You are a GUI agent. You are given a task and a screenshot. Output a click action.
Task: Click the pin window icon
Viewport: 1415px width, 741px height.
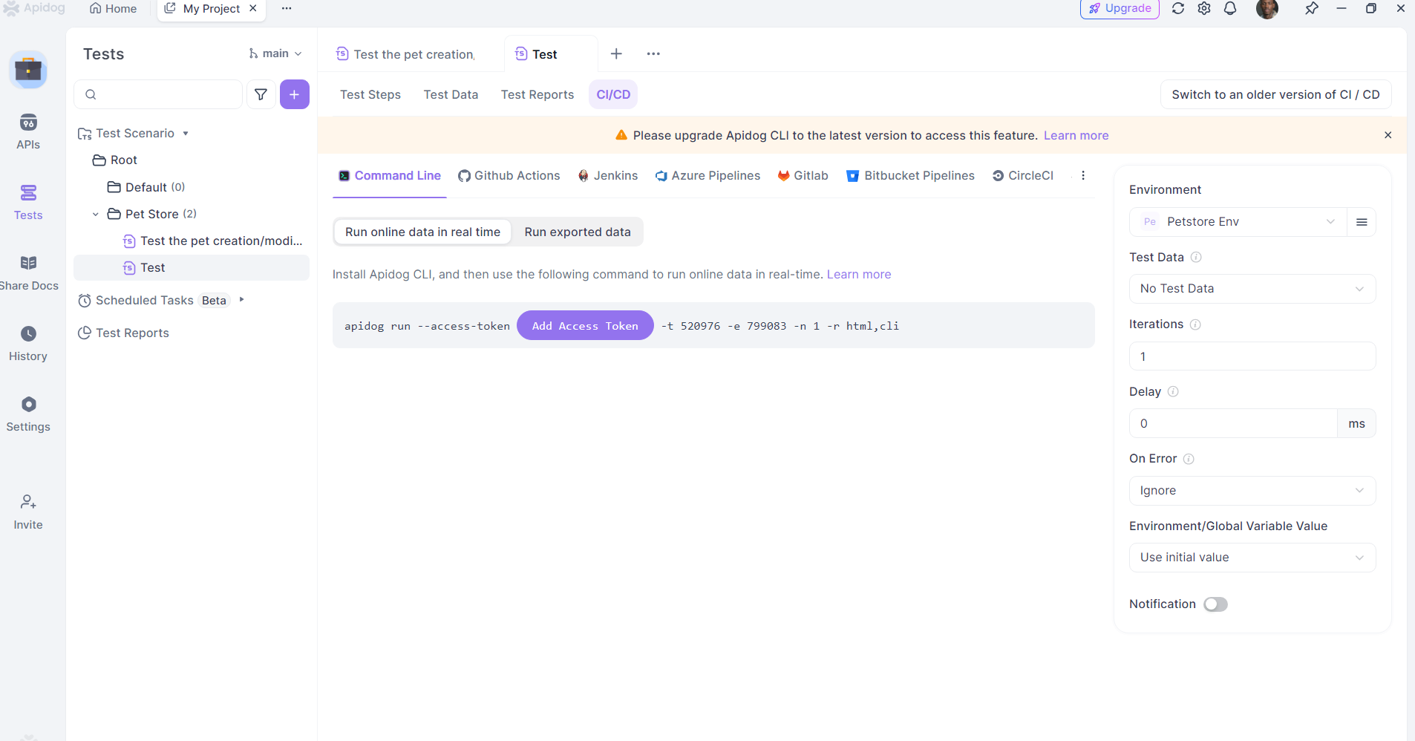click(x=1312, y=8)
